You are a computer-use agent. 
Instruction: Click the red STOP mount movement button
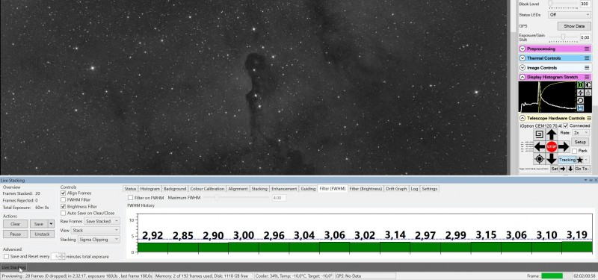552,146
